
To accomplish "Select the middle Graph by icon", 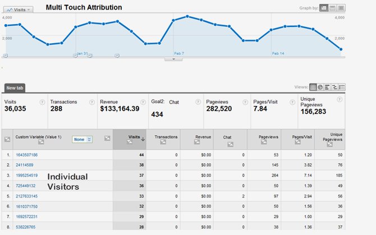I will coord(332,8).
